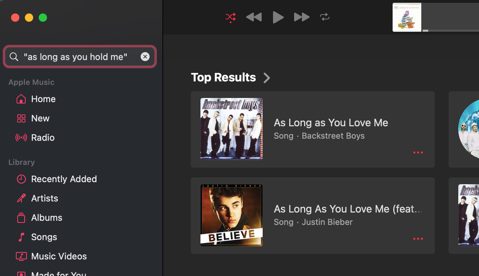The image size is (479, 276).
Task: Clear the search field with X icon
Action: 145,57
